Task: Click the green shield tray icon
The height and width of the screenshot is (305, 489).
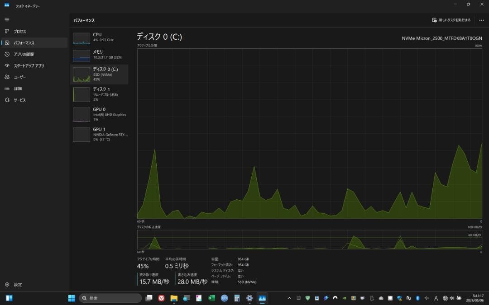Action: tap(308, 298)
